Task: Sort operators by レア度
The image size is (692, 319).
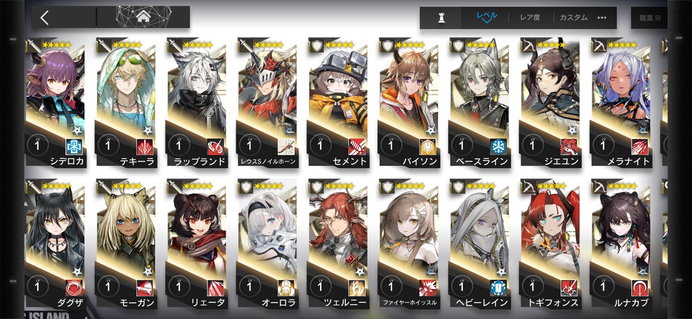Action: point(530,17)
